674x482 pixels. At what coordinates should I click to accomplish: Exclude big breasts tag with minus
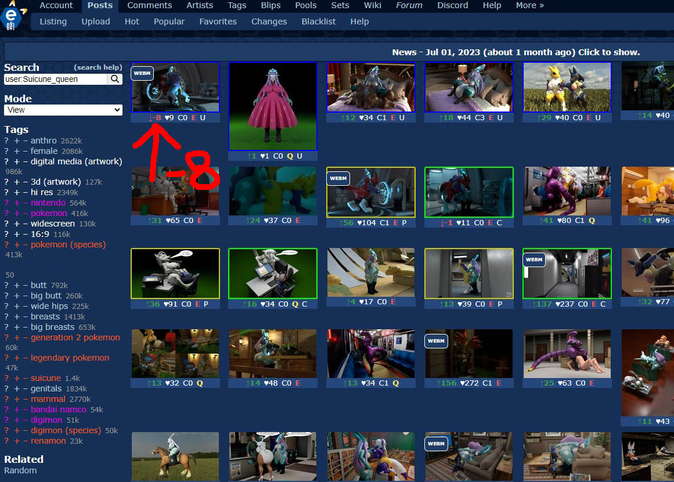[26, 327]
